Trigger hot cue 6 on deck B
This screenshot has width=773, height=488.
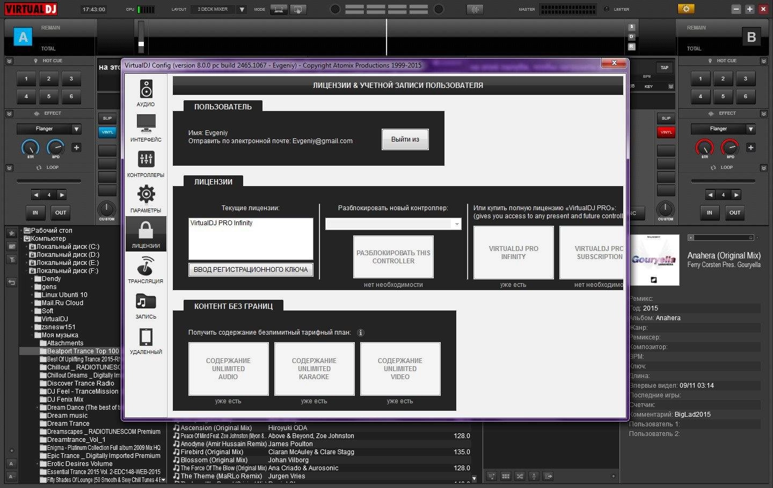(x=745, y=97)
